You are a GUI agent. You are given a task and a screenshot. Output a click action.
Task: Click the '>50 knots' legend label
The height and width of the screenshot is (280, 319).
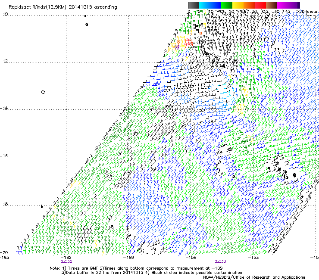click(306, 12)
